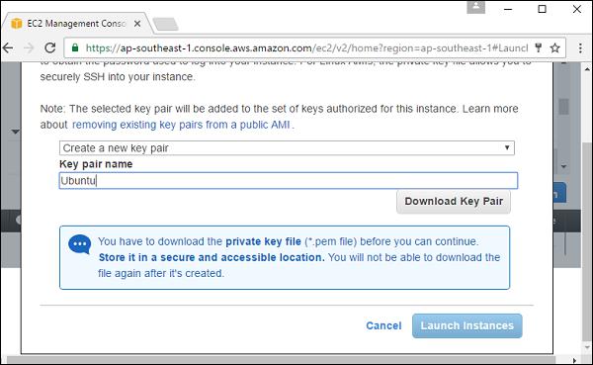Click the green secure padlock icon
593x365 pixels.
[75, 47]
